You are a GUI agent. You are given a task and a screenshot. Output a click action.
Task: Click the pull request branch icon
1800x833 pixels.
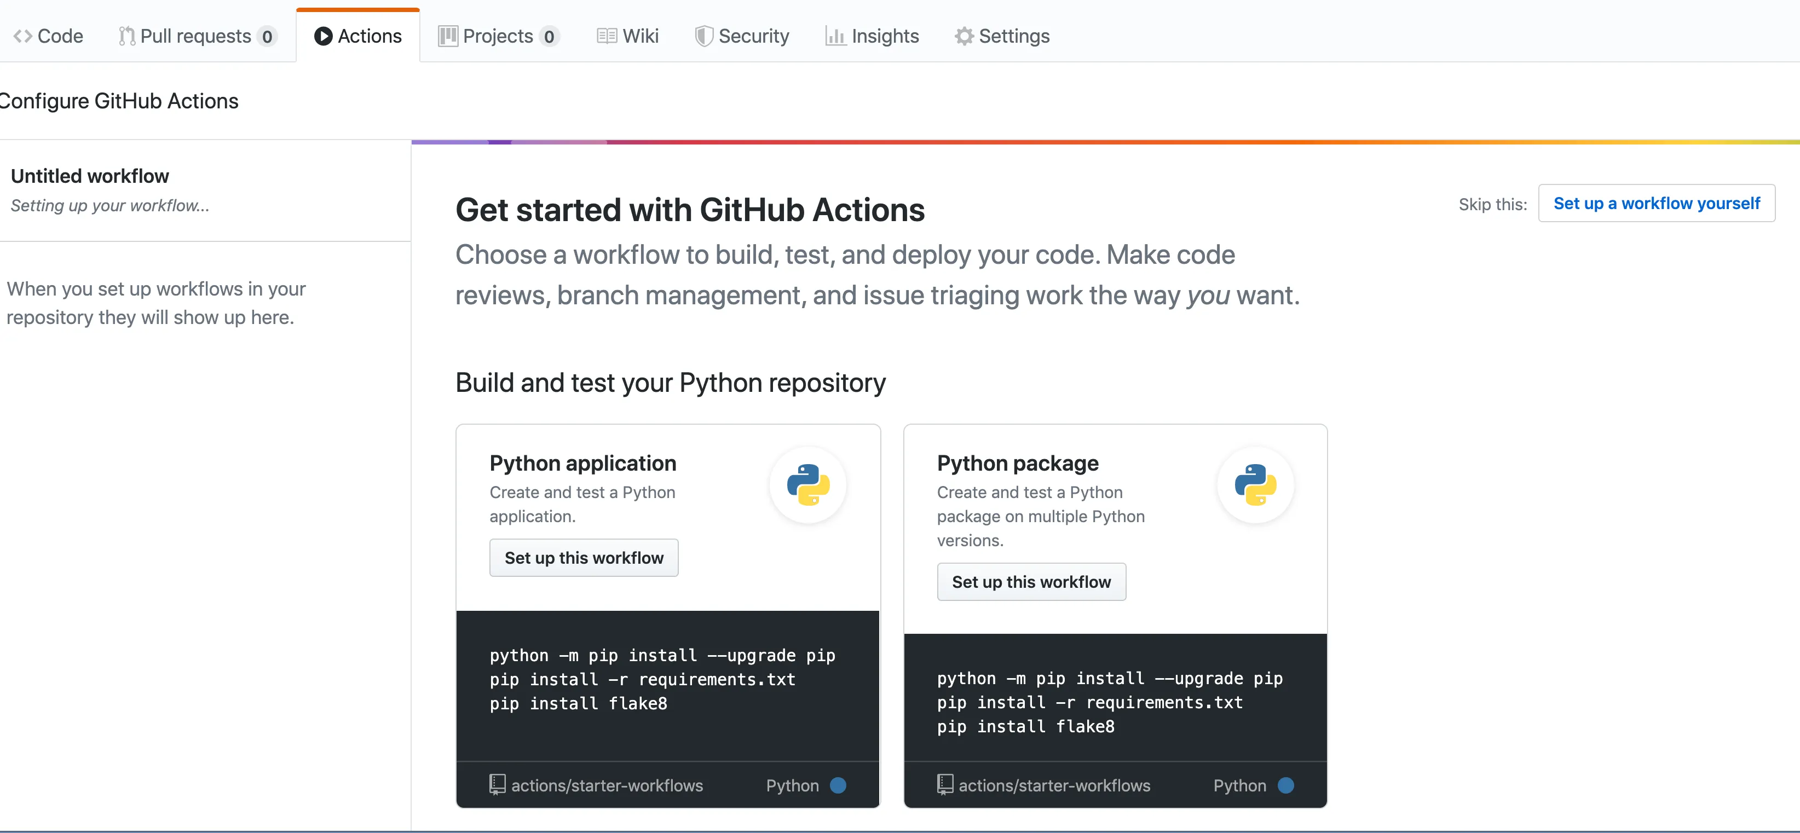(x=126, y=36)
